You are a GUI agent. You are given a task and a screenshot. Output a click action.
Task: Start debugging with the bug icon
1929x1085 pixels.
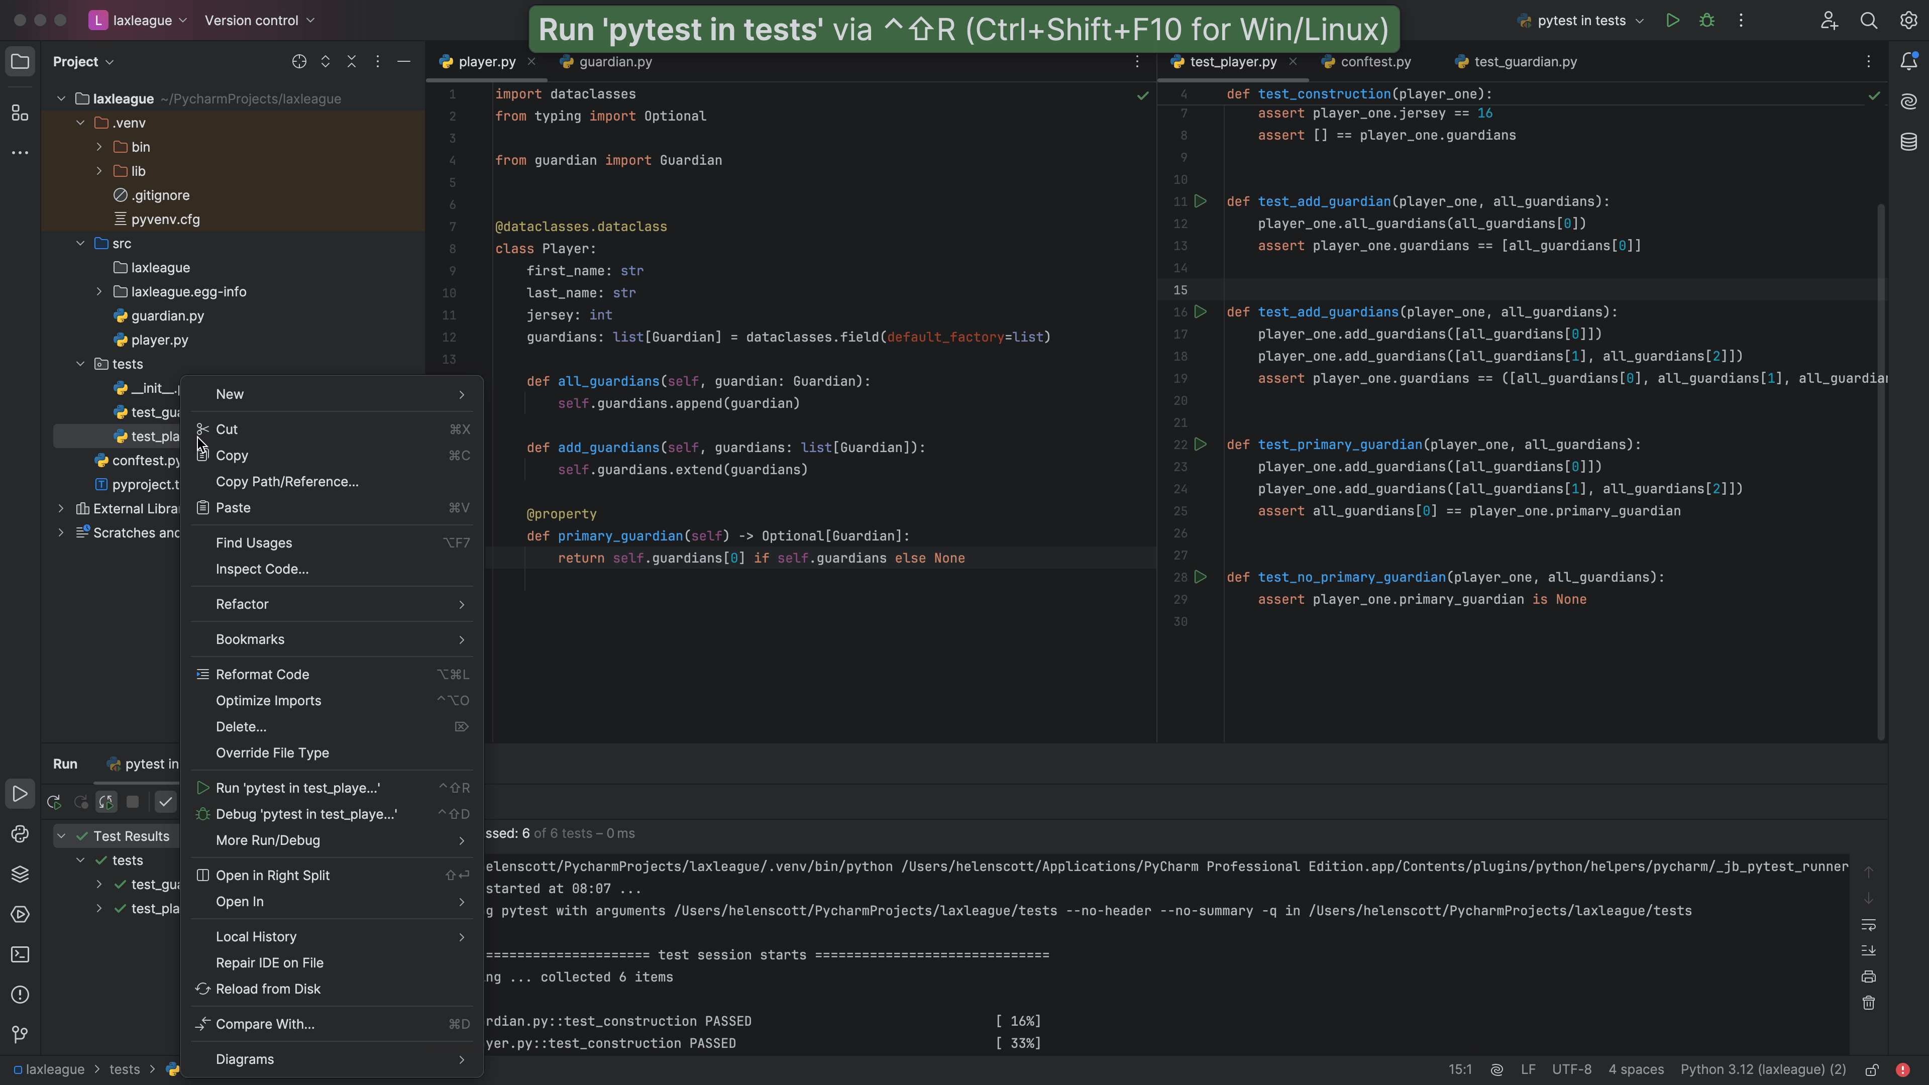pos(1706,20)
